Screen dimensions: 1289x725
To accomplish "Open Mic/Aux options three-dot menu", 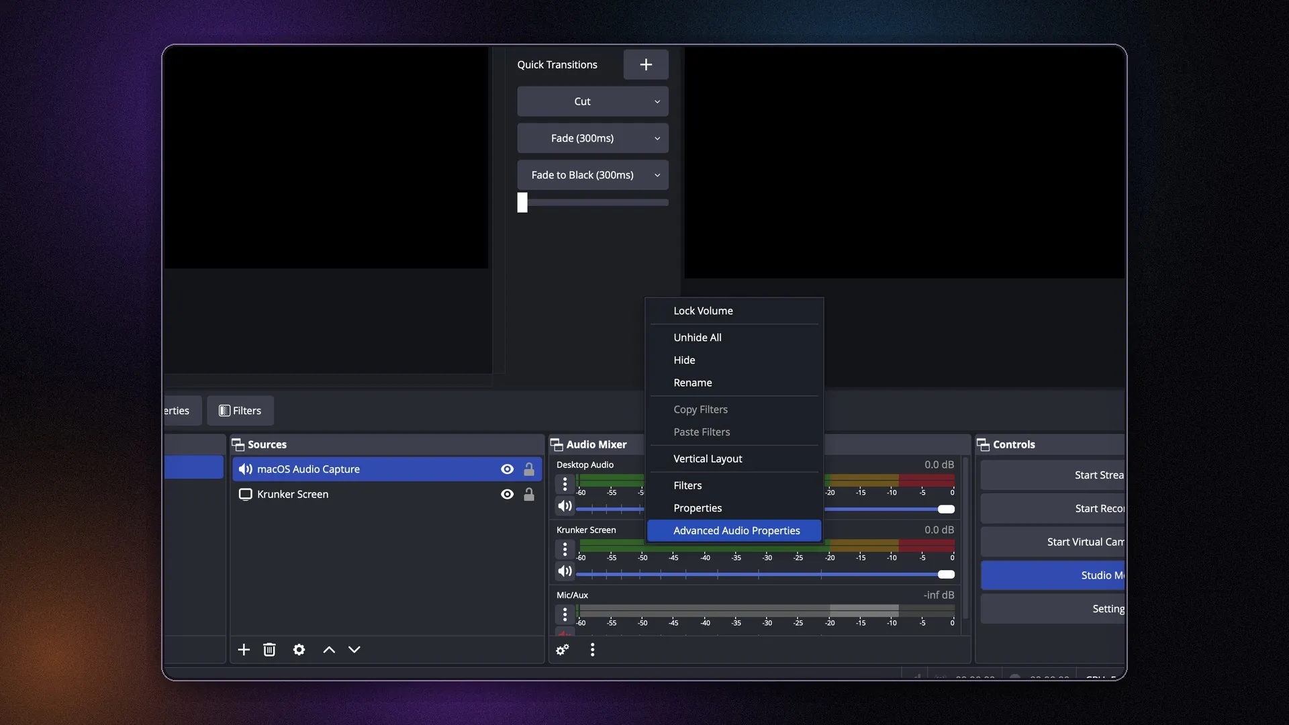I will point(565,614).
